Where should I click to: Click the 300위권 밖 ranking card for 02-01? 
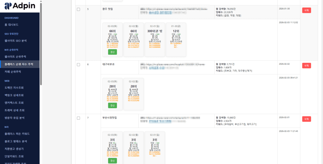(155, 39)
